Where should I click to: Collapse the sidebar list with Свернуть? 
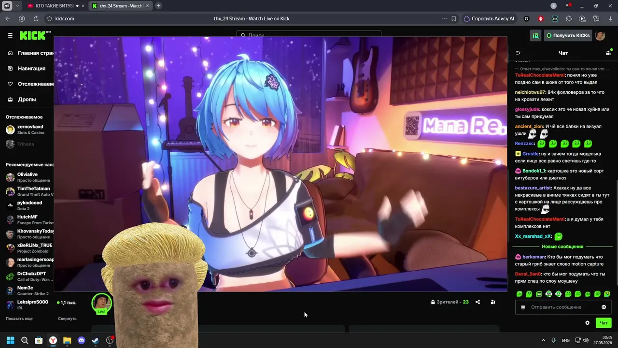[x=67, y=319]
